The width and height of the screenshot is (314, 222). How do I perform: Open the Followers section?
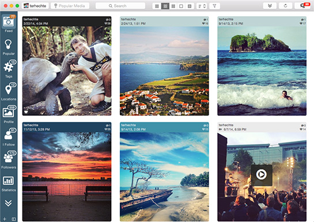[9, 160]
